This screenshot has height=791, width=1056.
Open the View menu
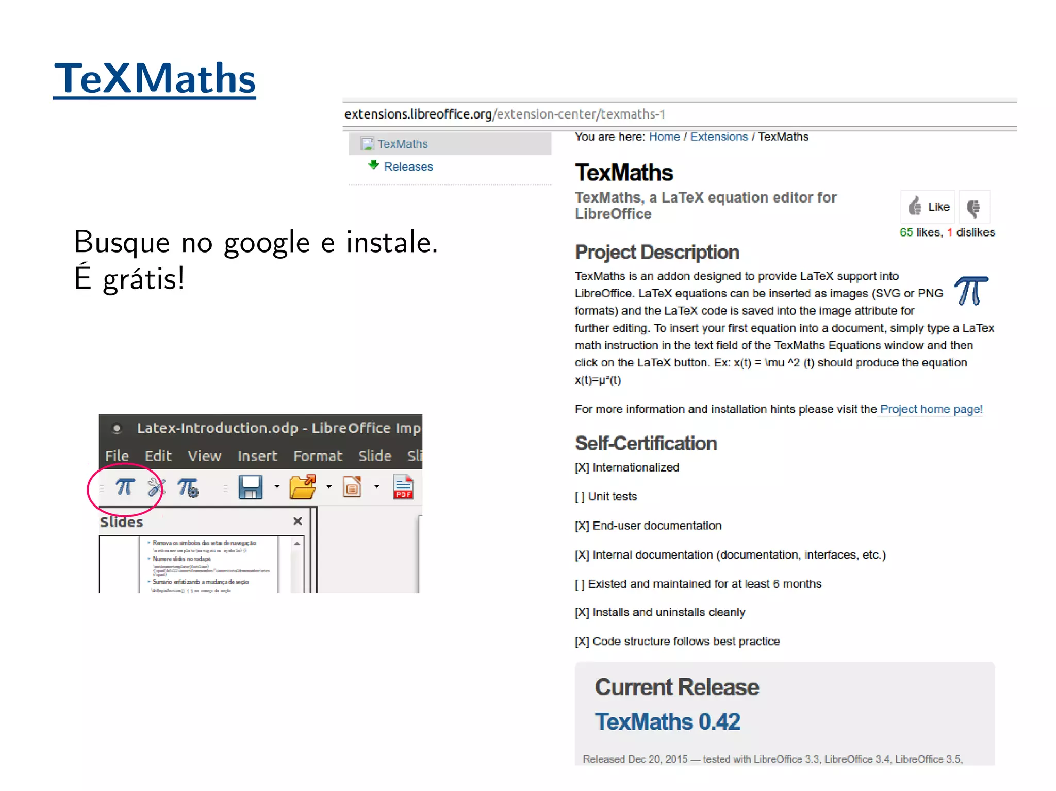tap(205, 456)
